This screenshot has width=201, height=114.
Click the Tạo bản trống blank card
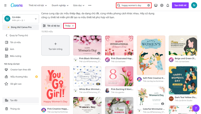click(x=55, y=45)
